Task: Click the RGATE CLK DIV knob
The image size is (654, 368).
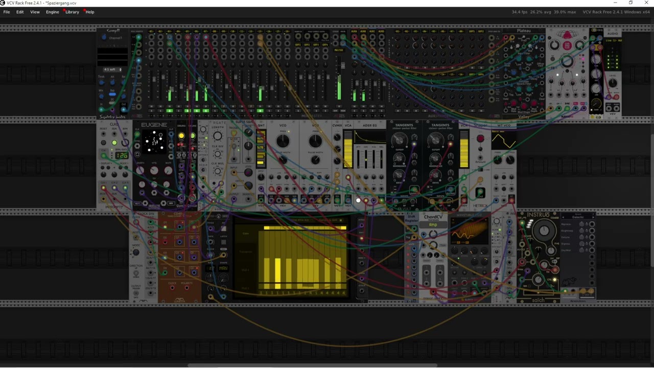Action: 217,154
